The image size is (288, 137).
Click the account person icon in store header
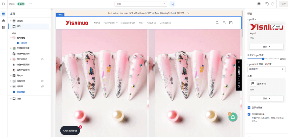click(x=224, y=23)
